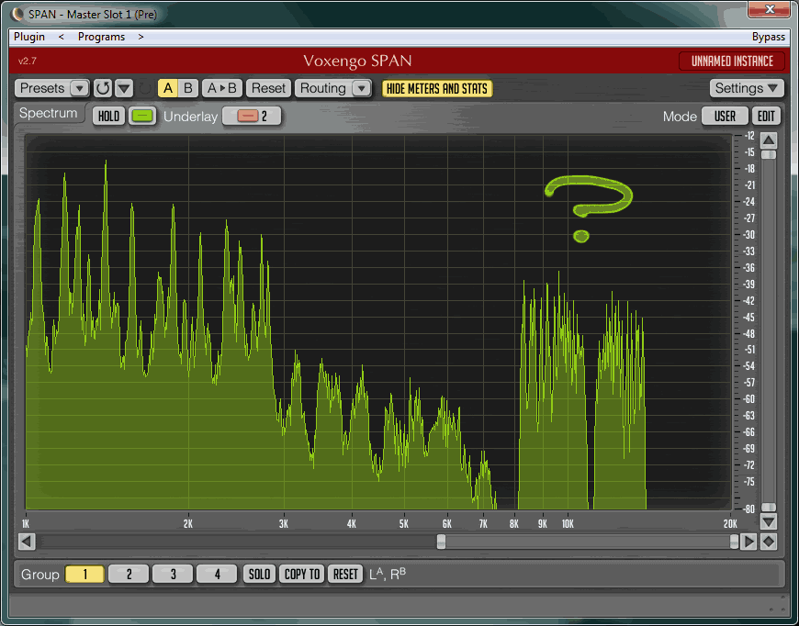Open the undo history dropdown arrow
Image resolution: width=799 pixels, height=626 pixels.
[x=124, y=88]
